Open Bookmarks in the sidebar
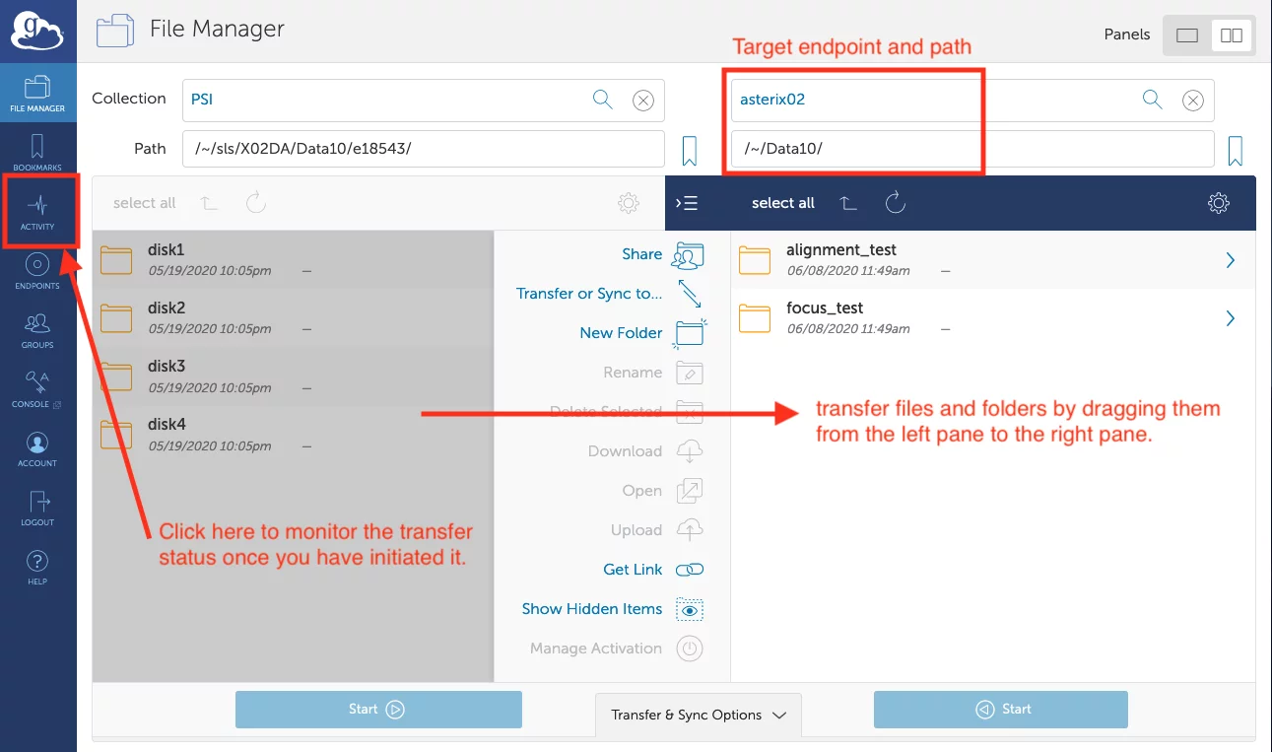 point(37,153)
